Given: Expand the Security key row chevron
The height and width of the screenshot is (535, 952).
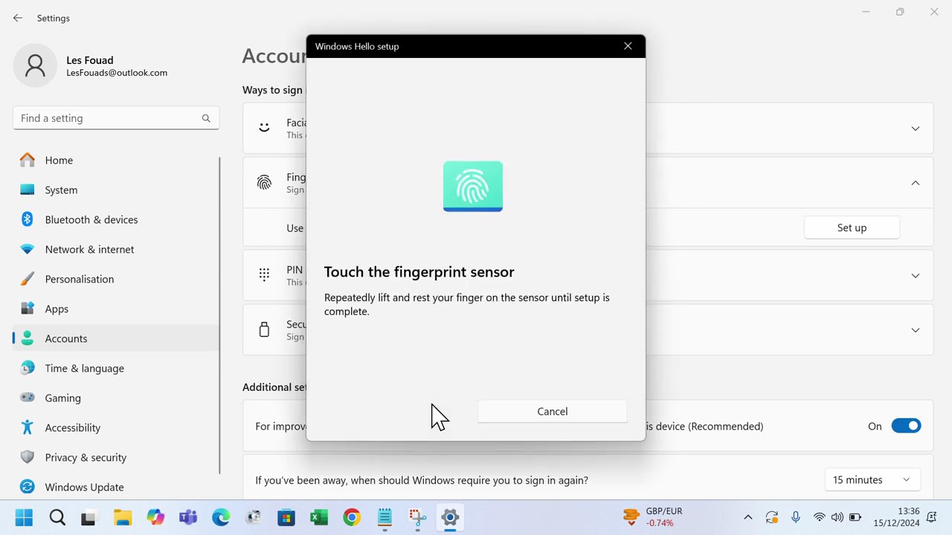Looking at the screenshot, I should (x=916, y=330).
